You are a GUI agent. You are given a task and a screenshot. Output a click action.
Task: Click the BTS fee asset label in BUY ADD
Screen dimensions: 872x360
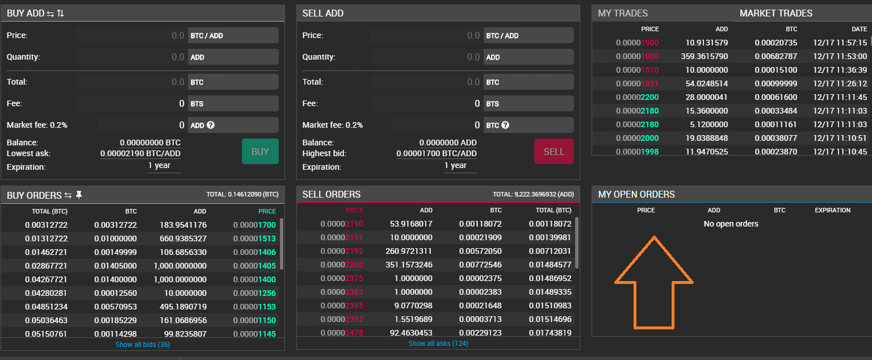[x=233, y=103]
